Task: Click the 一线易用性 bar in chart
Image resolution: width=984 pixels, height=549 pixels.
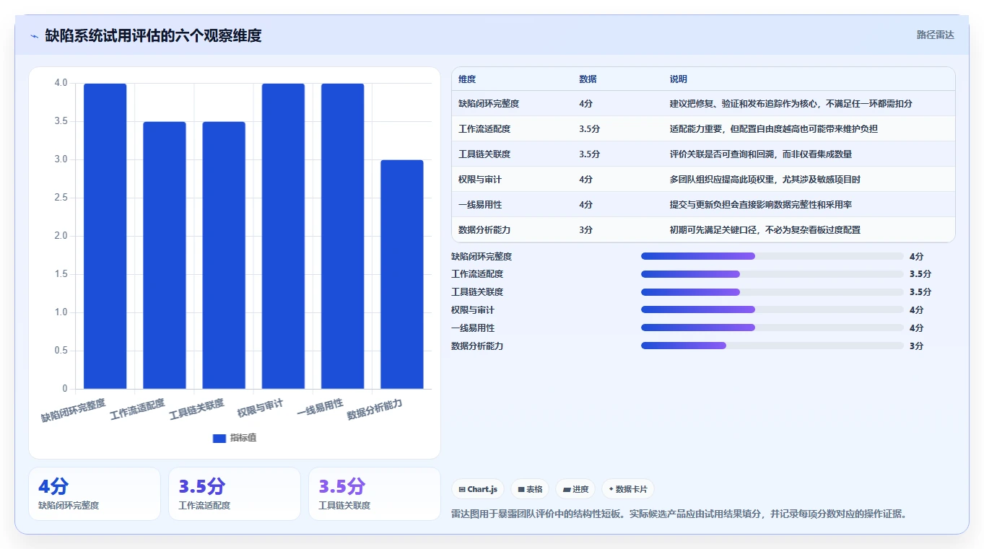Action: click(x=342, y=236)
